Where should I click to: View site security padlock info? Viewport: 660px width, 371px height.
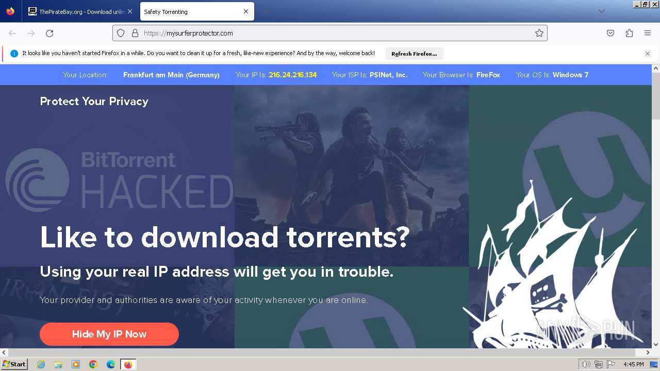(x=135, y=33)
